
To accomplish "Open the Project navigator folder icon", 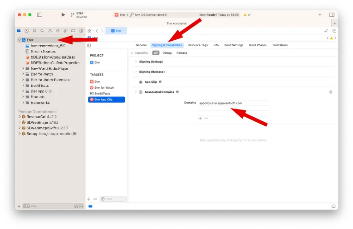I will pos(19,31).
